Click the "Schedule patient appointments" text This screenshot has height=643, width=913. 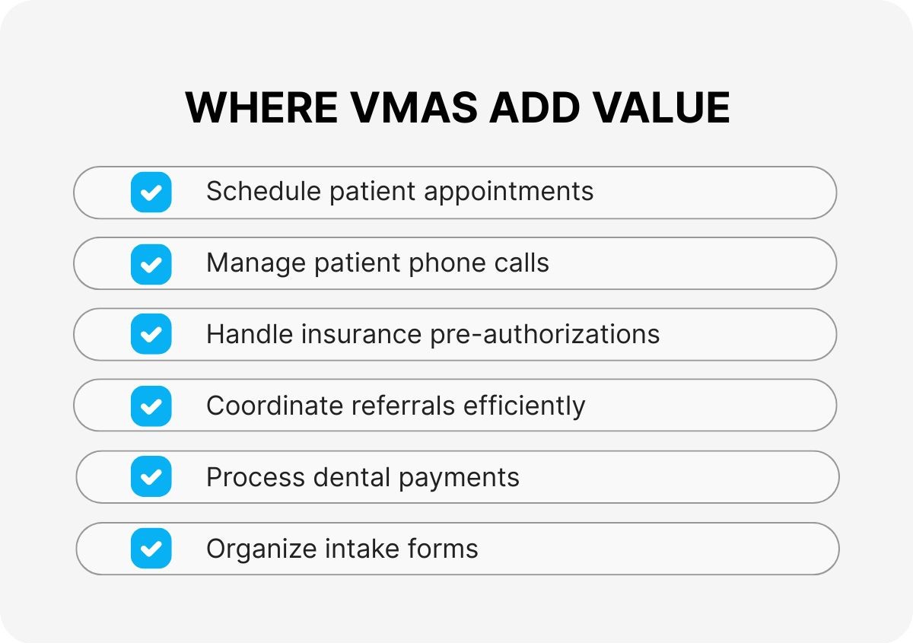[x=399, y=191]
